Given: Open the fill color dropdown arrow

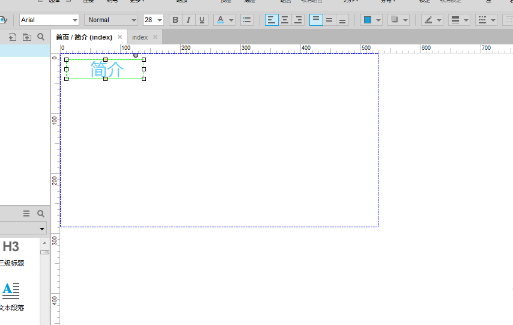Looking at the screenshot, I should click(378, 20).
